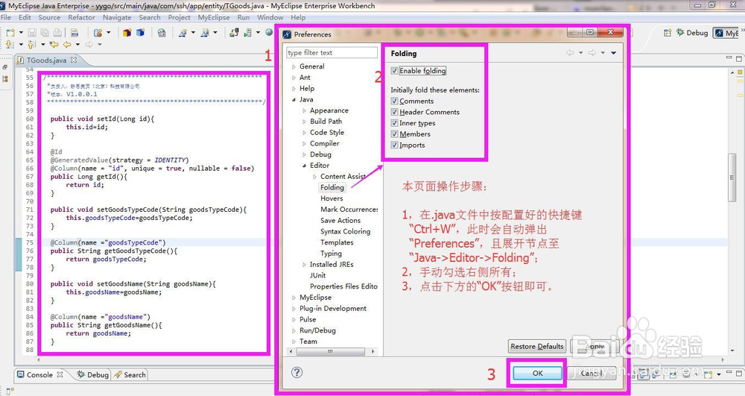Select Typing in preferences tree
This screenshot has width=745, height=396.
(x=331, y=254)
